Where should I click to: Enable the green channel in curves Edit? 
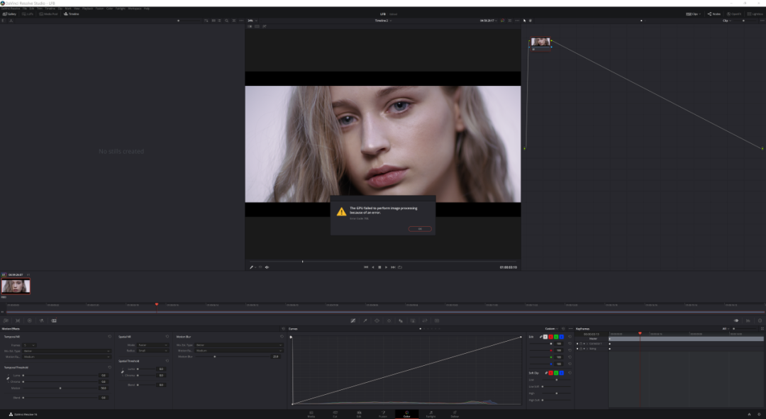556,337
